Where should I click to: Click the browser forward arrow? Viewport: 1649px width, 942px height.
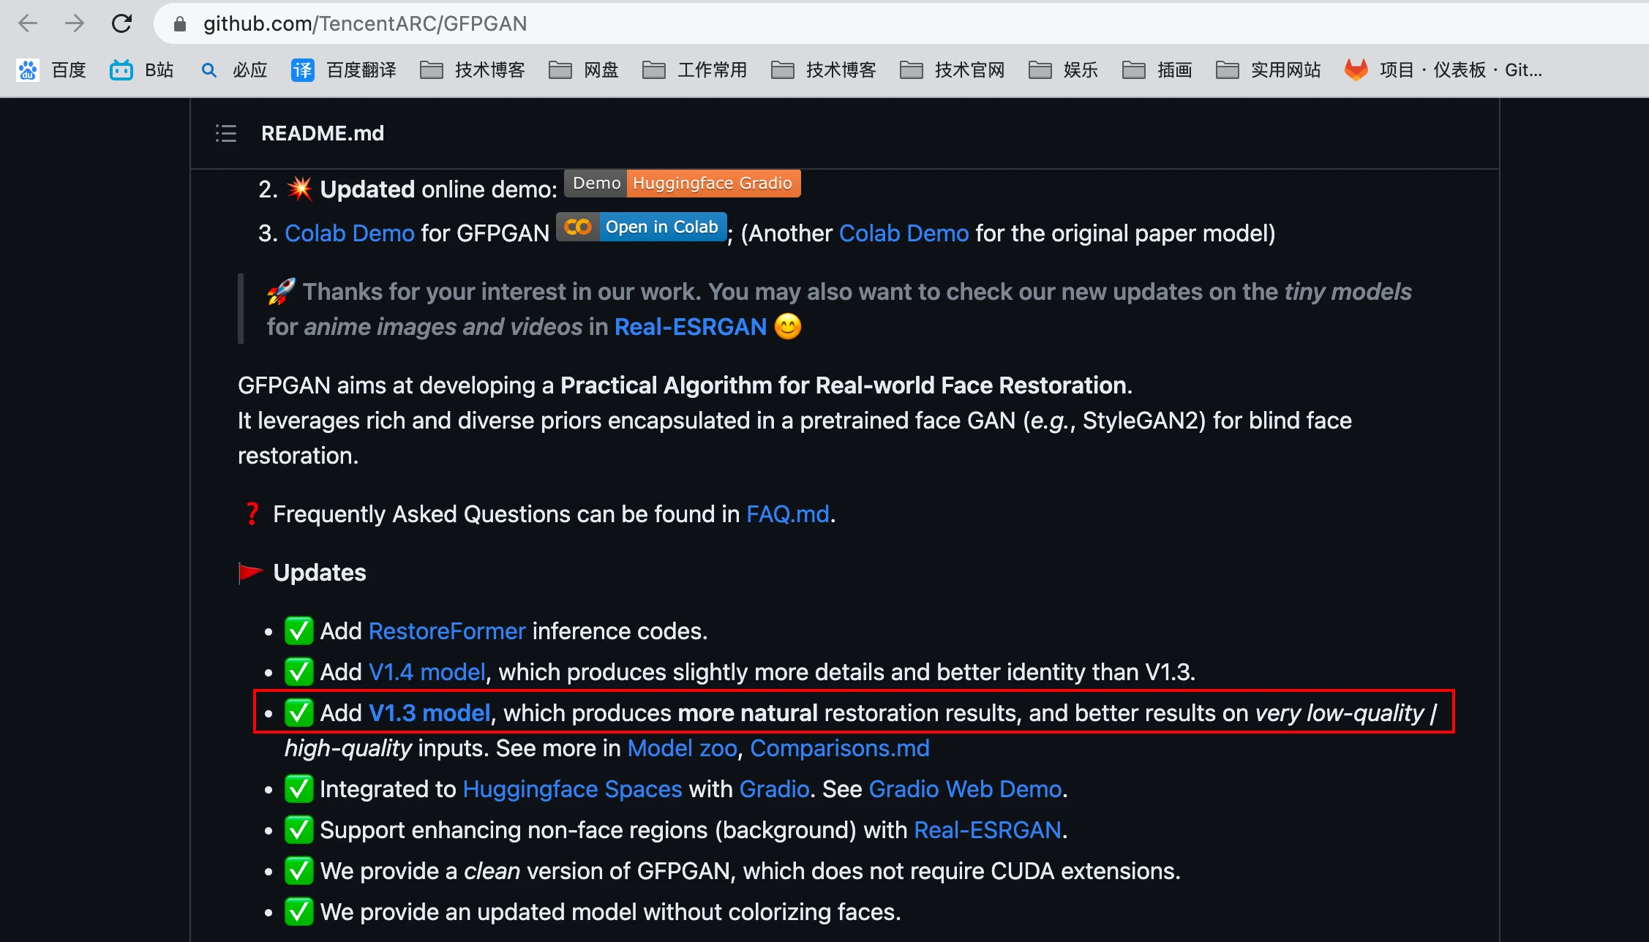74,23
